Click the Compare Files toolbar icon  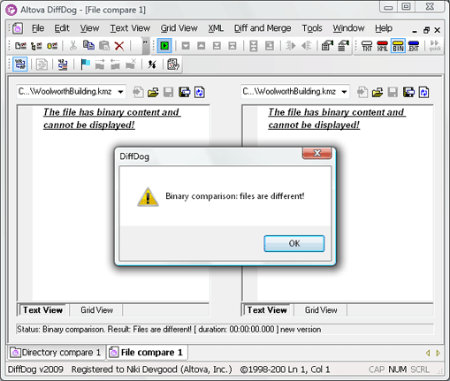[20, 46]
